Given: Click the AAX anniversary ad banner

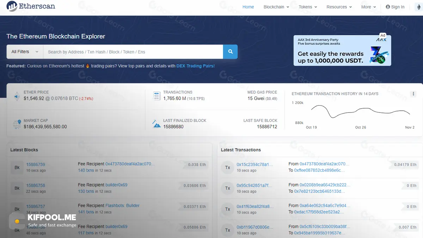Looking at the screenshot, I should [x=342, y=50].
